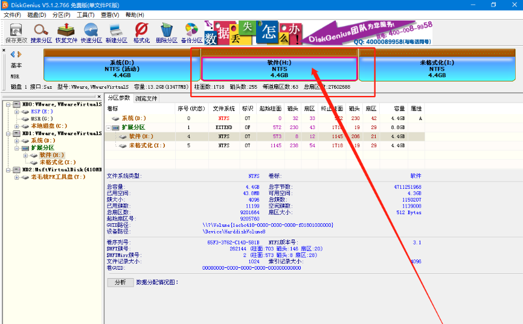Click the GUID路径 volume path value
The image size is (523, 324).
(268, 225)
